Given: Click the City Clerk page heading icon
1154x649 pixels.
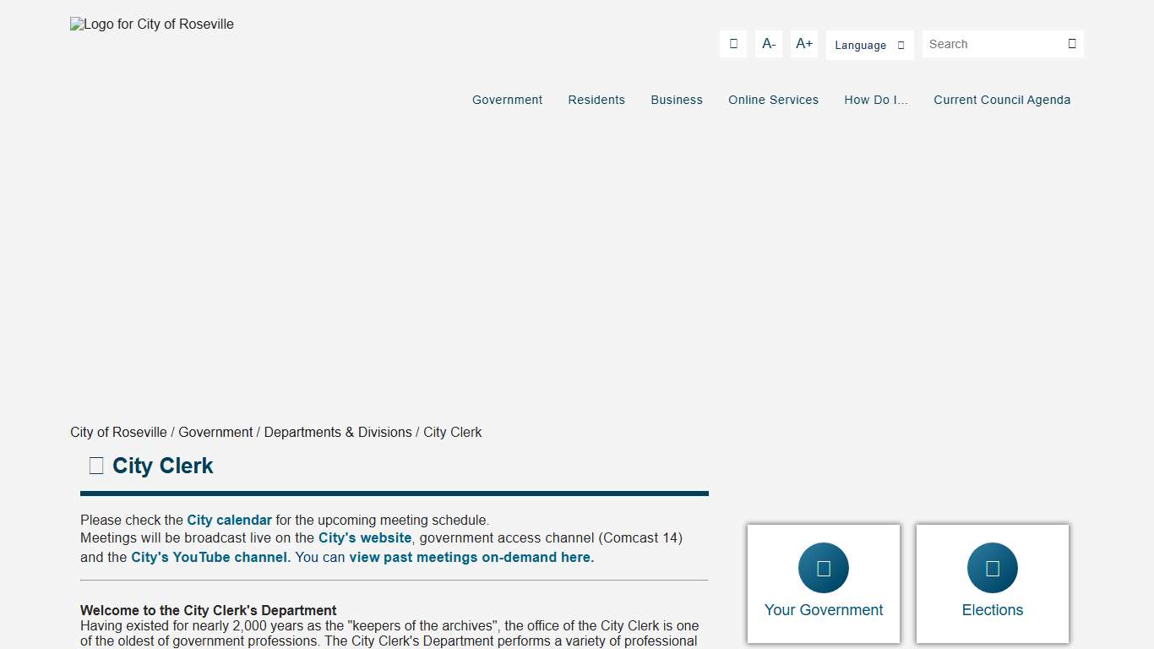Looking at the screenshot, I should tap(95, 465).
